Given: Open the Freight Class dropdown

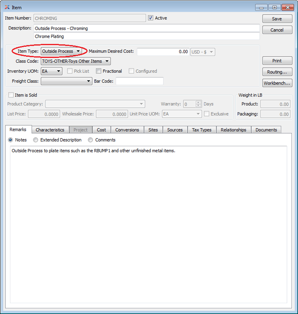Looking at the screenshot, I should tap(66, 81).
